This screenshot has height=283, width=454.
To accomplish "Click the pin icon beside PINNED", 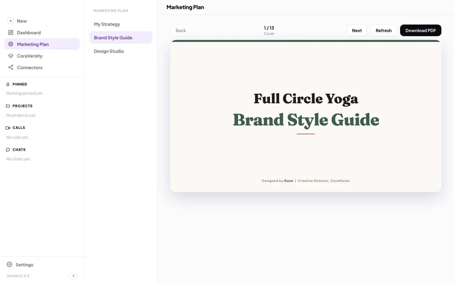I will (8, 84).
